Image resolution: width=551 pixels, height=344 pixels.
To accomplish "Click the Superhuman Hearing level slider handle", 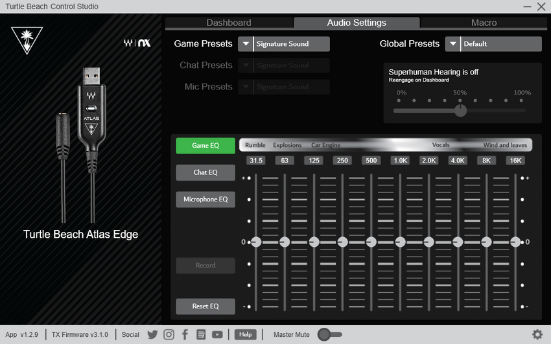I will (x=460, y=110).
